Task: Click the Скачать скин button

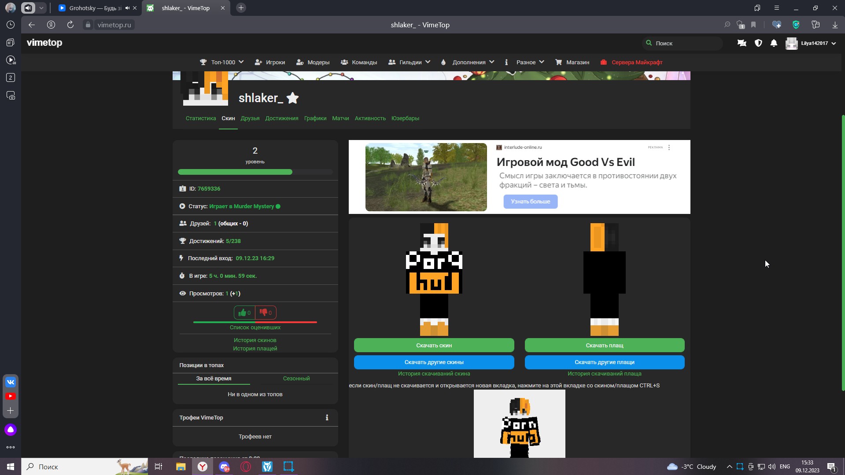Action: coord(434,346)
